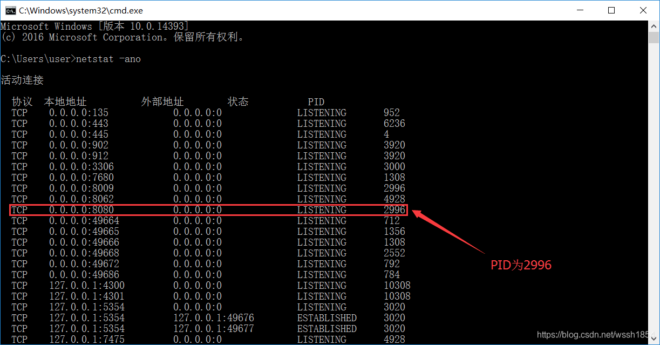Click the typed command netstat -ano

[108, 59]
